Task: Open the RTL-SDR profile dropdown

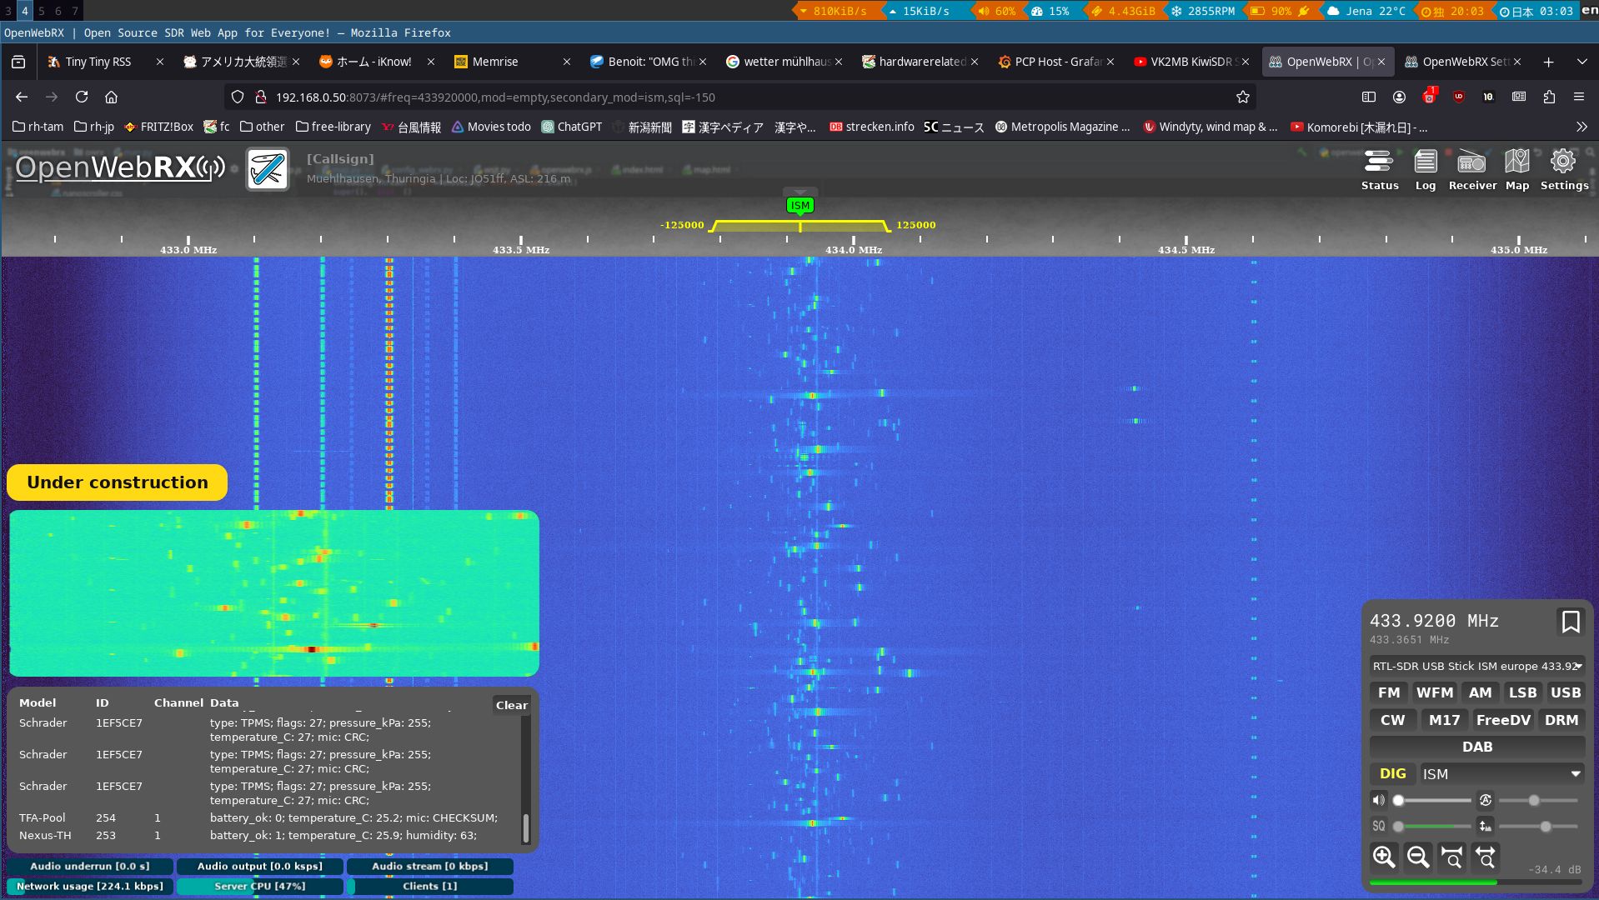Action: (x=1477, y=666)
